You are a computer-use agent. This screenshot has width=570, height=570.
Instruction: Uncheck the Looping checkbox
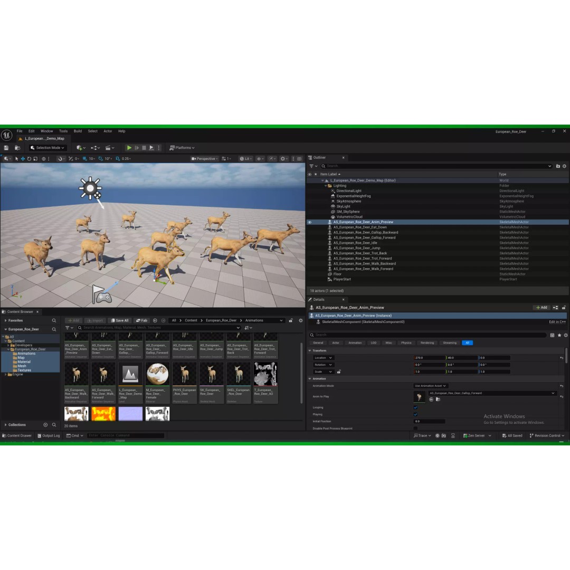tap(415, 407)
